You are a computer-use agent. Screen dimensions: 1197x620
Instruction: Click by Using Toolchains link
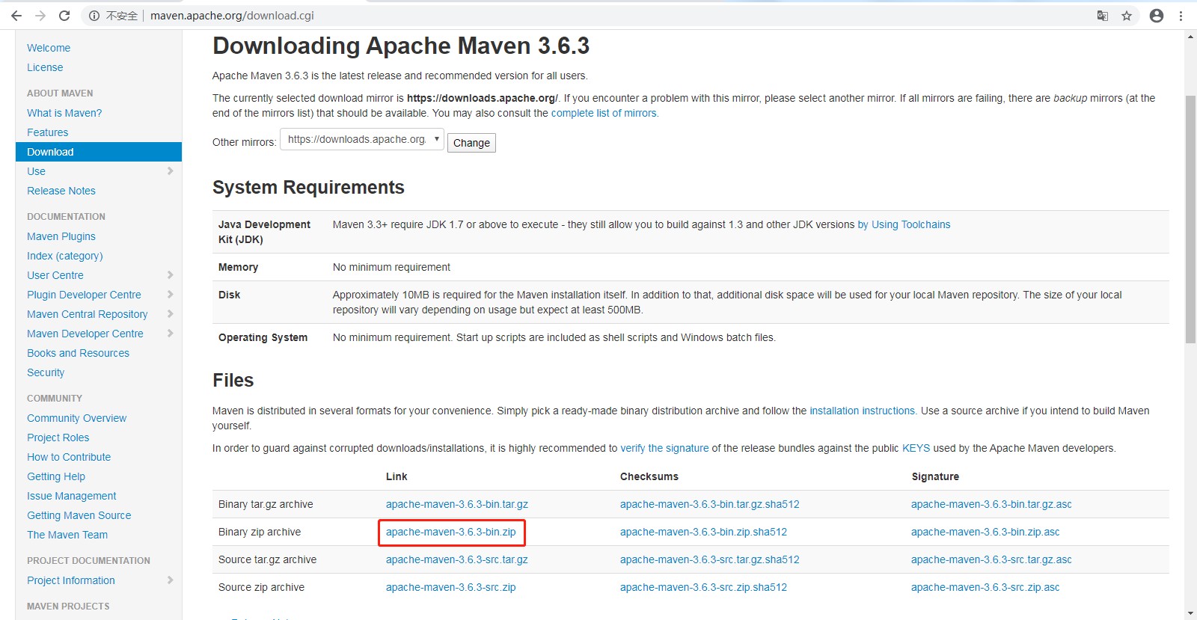pos(904,224)
